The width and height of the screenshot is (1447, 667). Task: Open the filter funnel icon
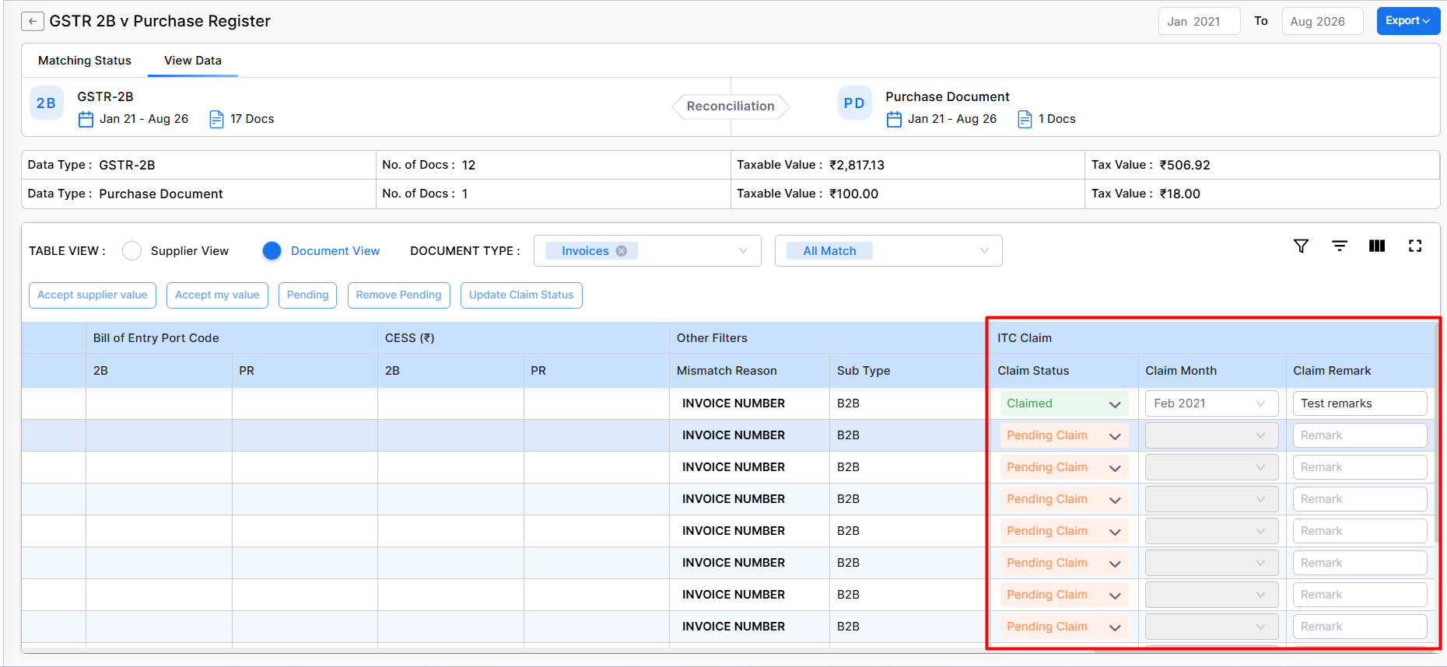click(x=1301, y=246)
